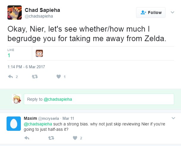The width and height of the screenshot is (181, 146).
Task: Open Maxim's reply options chevron menu
Action: click(174, 118)
